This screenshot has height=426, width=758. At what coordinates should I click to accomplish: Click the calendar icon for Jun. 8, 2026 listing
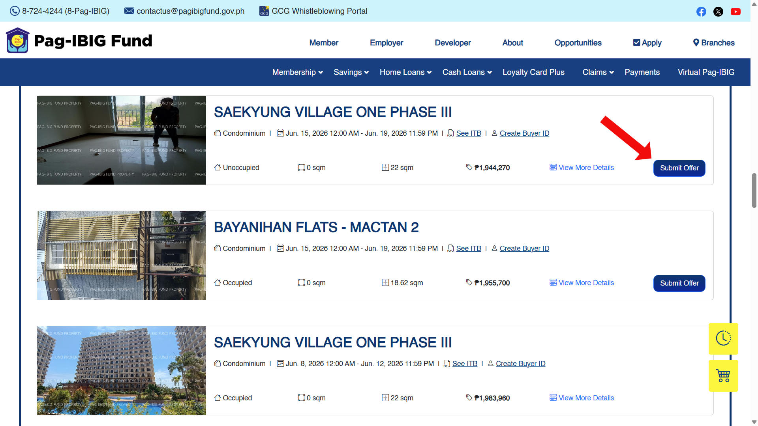coord(280,363)
